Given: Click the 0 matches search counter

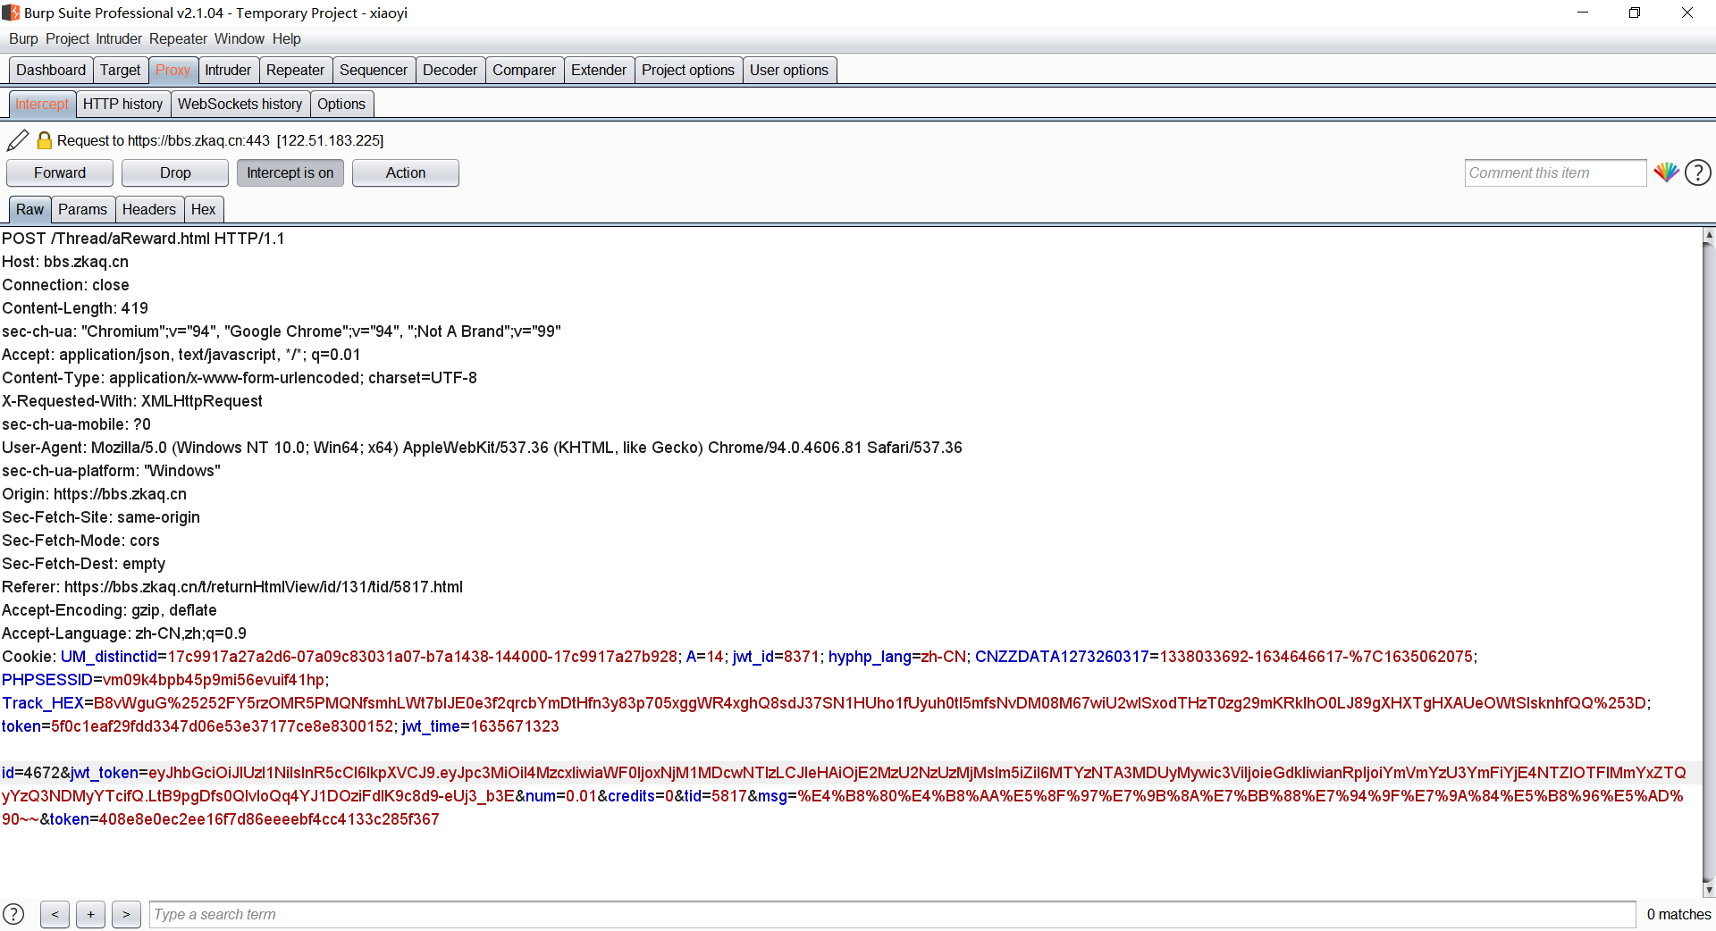Looking at the screenshot, I should tap(1678, 914).
